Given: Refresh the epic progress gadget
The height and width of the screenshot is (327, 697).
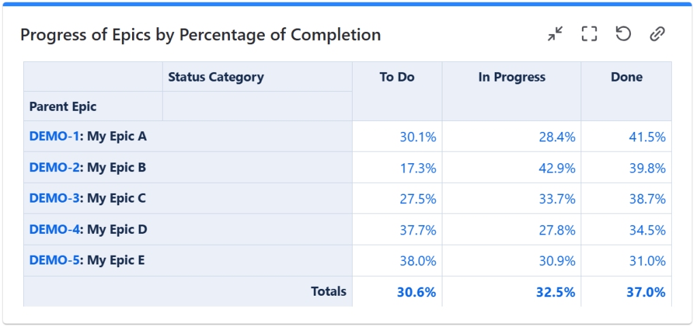Looking at the screenshot, I should pos(623,34).
